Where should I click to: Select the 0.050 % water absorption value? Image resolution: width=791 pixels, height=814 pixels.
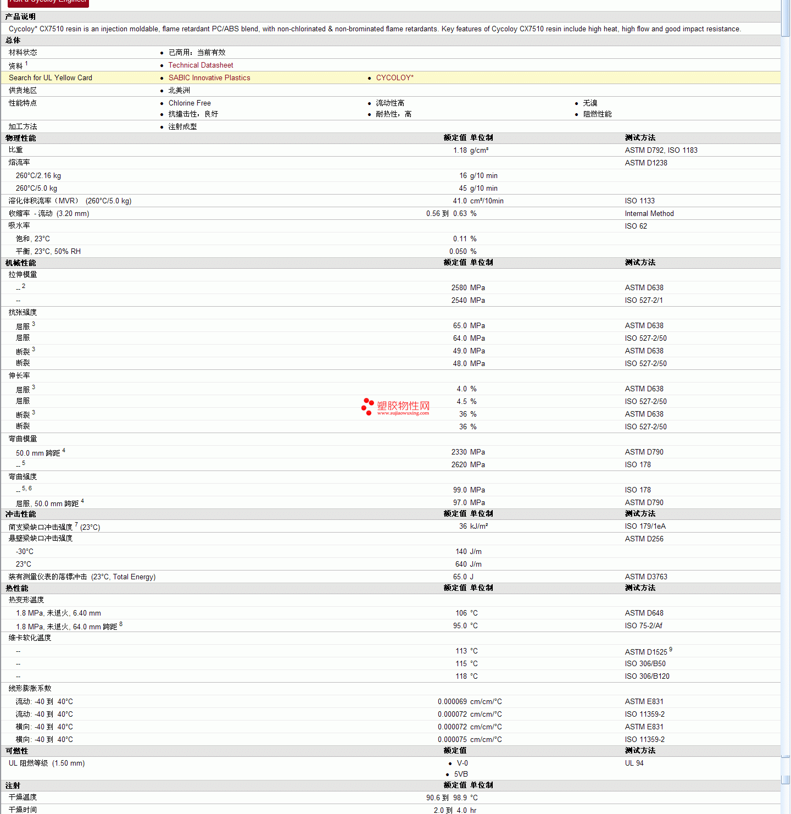click(x=463, y=251)
